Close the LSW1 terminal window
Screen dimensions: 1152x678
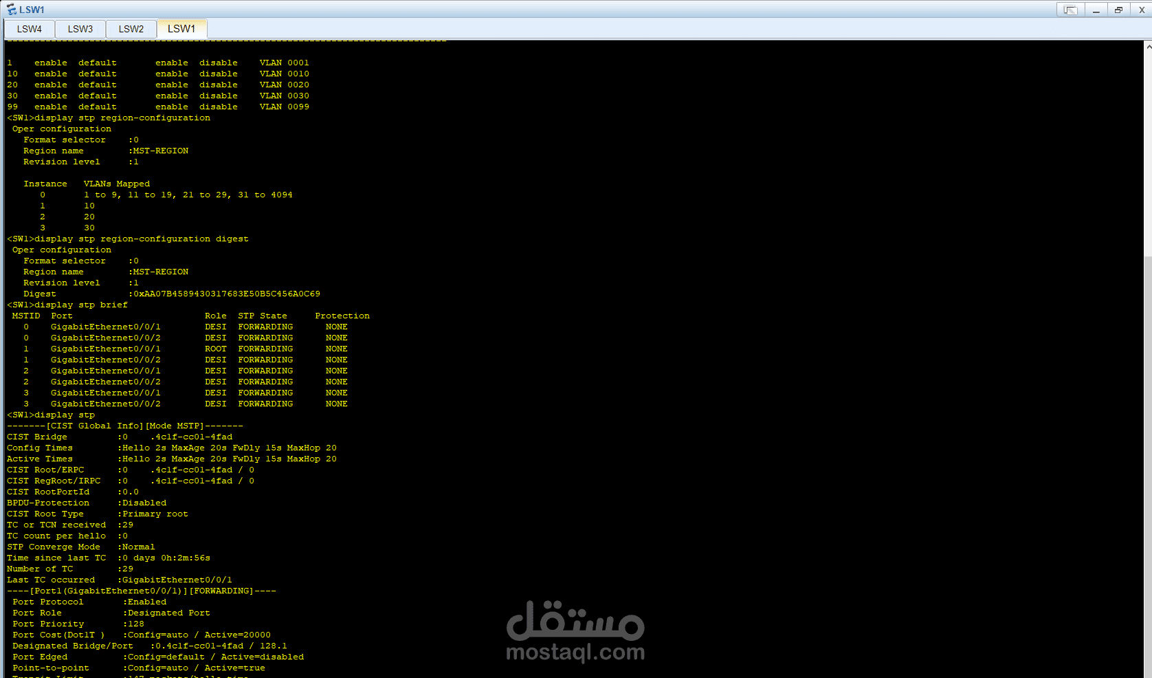1142,10
